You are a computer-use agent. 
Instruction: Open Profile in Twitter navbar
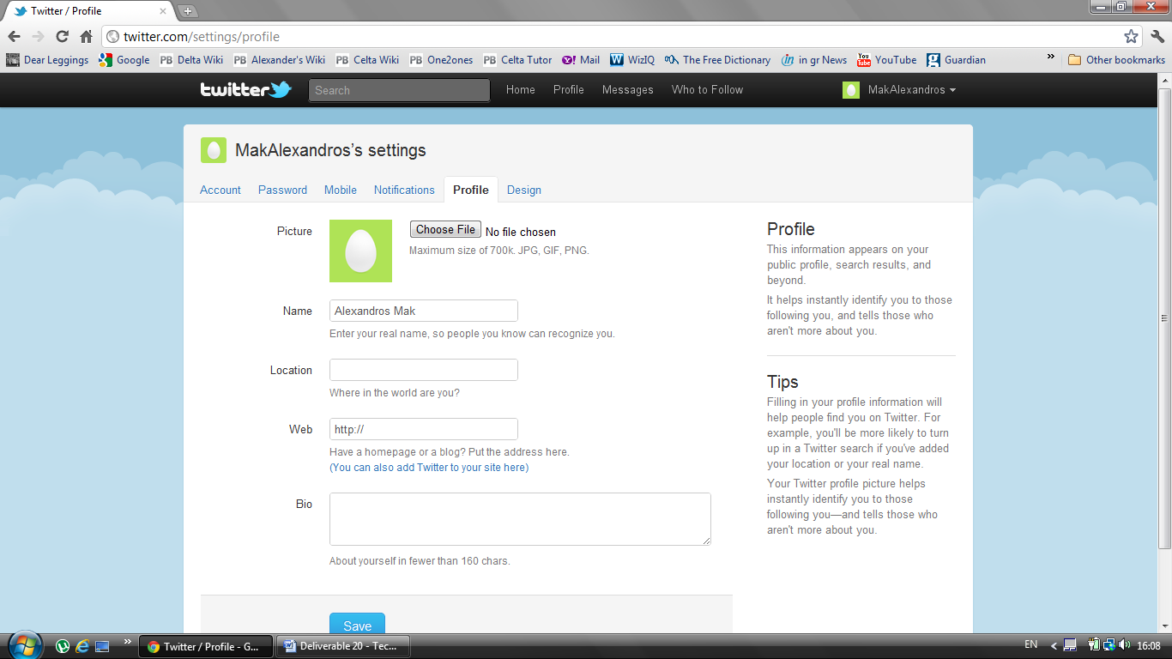point(568,89)
